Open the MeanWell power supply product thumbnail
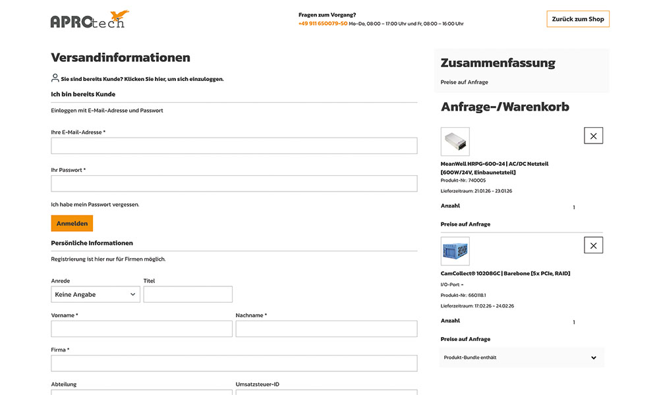 coord(455,141)
